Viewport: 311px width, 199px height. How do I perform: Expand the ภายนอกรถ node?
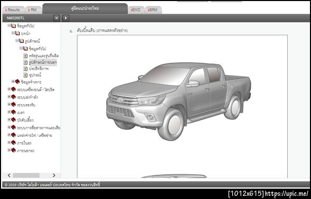9,150
